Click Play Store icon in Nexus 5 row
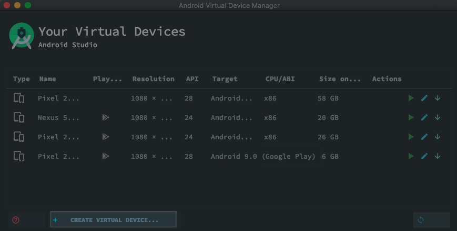Screen dimensions: 457x231 tap(106, 117)
